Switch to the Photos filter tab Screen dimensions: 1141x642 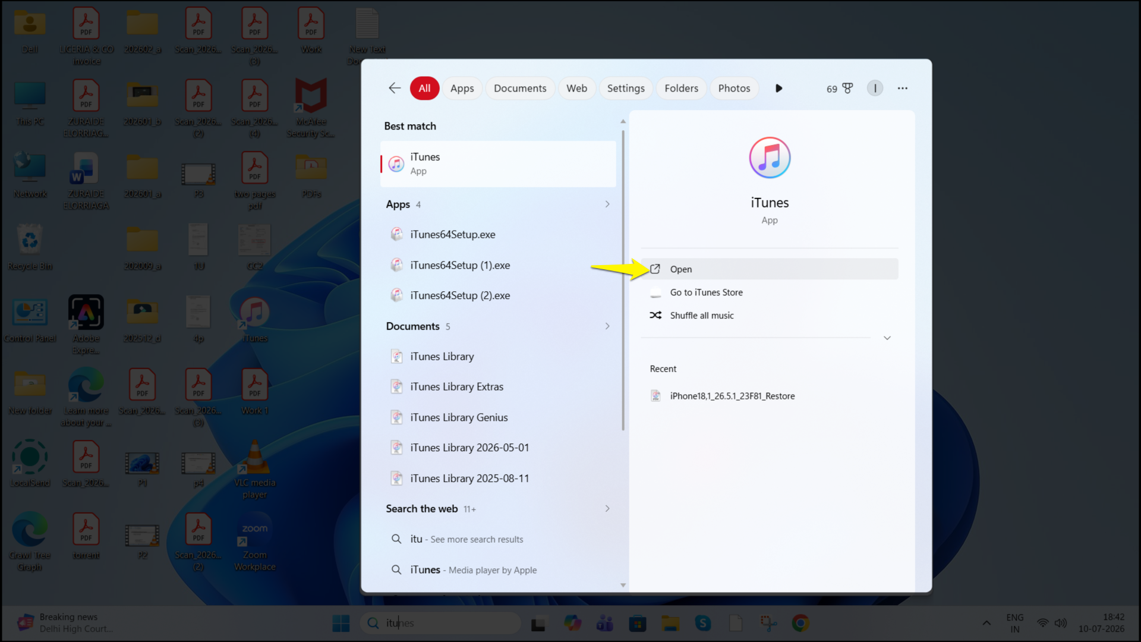pyautogui.click(x=734, y=88)
